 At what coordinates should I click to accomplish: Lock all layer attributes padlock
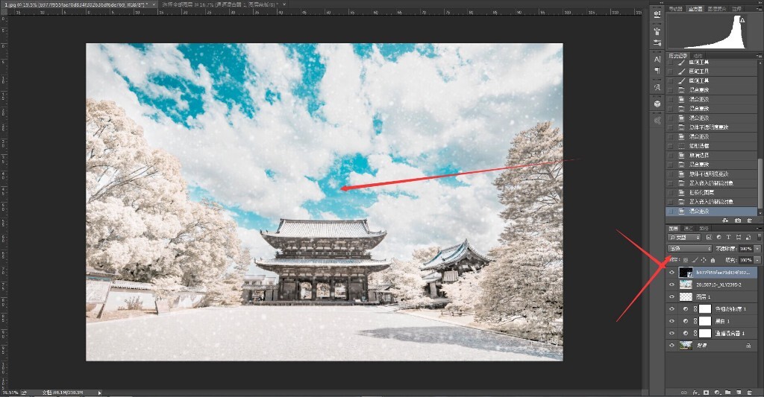713,260
